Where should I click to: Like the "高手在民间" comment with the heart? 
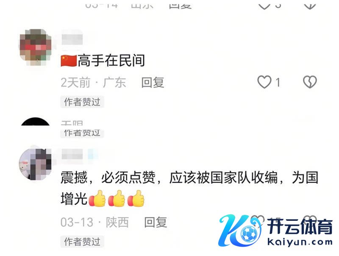pos(264,82)
